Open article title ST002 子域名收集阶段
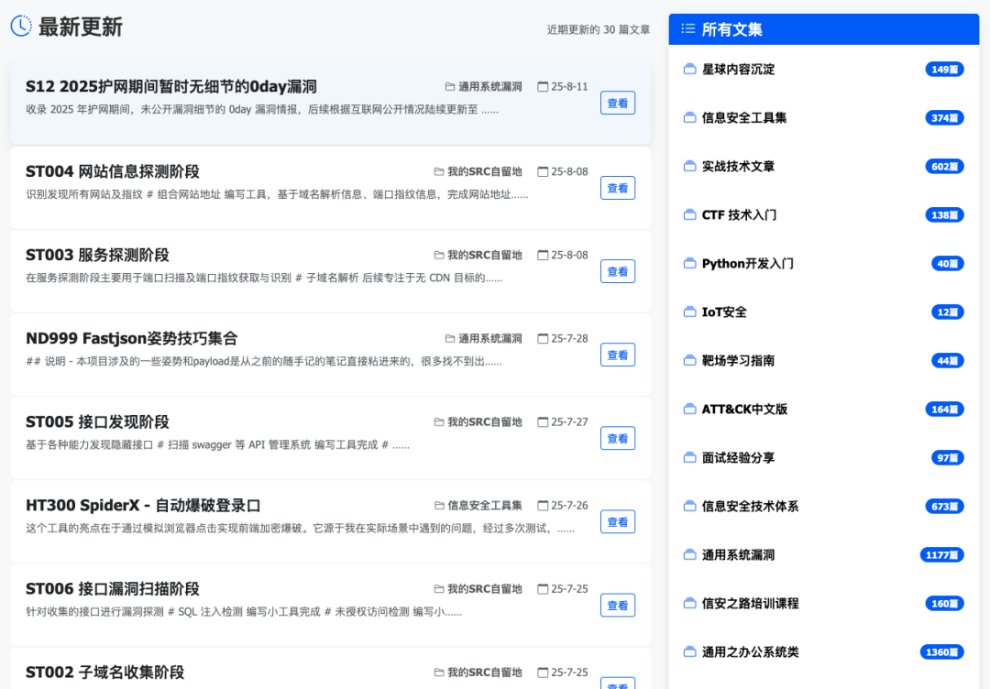 point(104,672)
